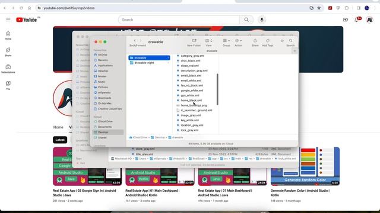Click Macintosh HD in back window path bar

(121, 159)
